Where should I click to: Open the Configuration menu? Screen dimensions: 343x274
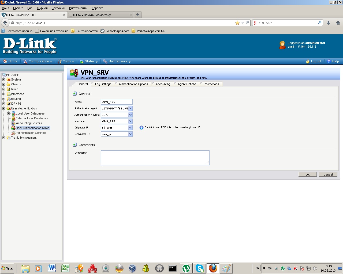point(38,61)
